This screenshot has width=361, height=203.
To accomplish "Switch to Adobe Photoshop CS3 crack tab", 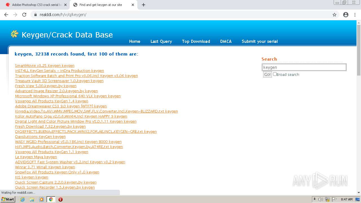I will click(37, 5).
